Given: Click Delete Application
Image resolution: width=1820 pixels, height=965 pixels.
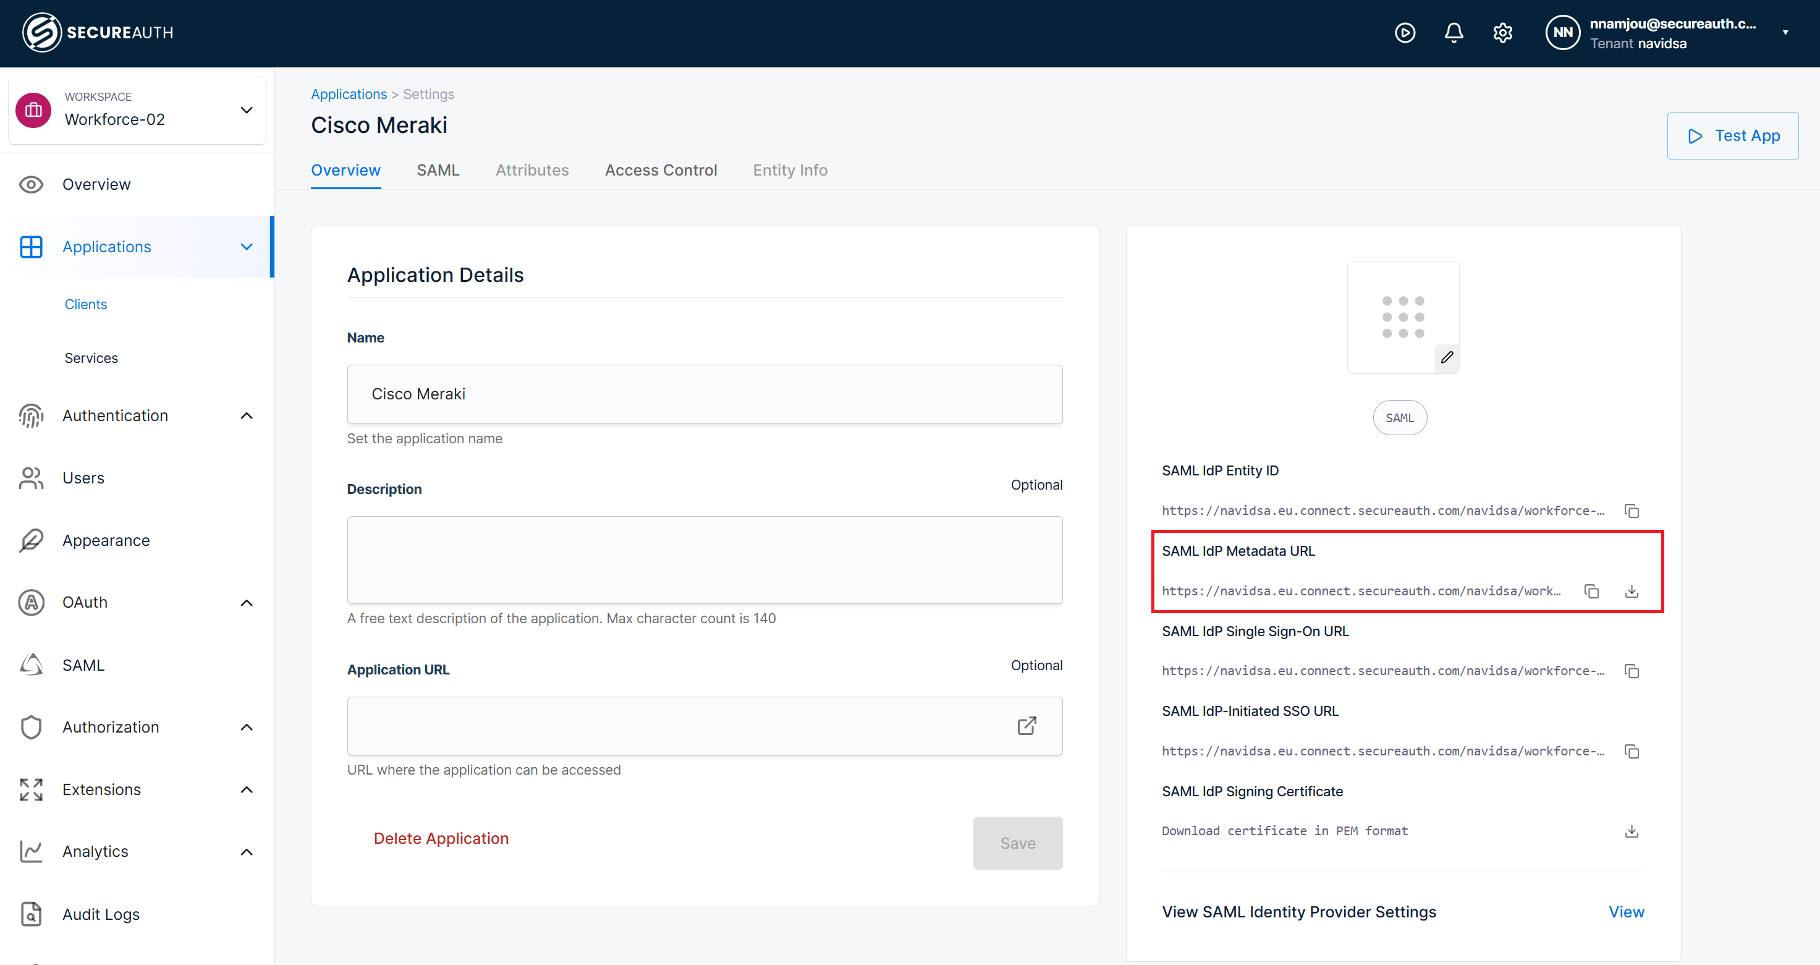Looking at the screenshot, I should pyautogui.click(x=441, y=838).
